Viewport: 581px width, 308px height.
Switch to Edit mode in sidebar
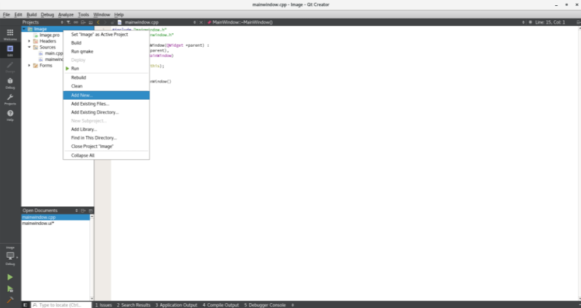[10, 51]
